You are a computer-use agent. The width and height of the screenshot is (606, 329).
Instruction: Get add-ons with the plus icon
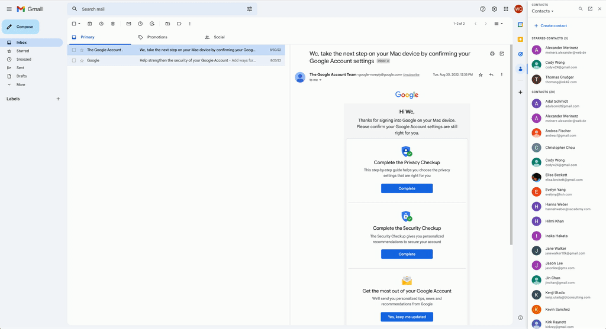(520, 92)
